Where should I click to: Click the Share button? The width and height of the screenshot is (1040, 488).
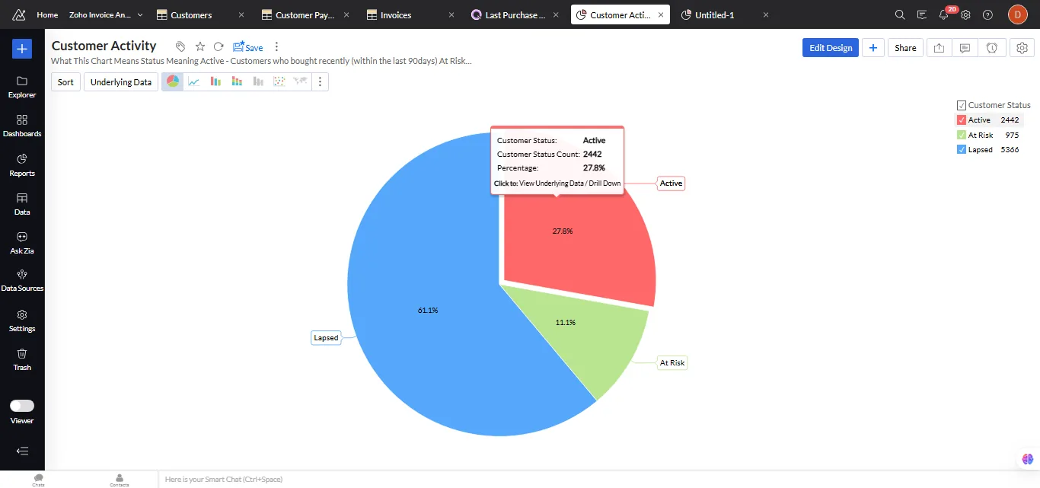tap(905, 47)
